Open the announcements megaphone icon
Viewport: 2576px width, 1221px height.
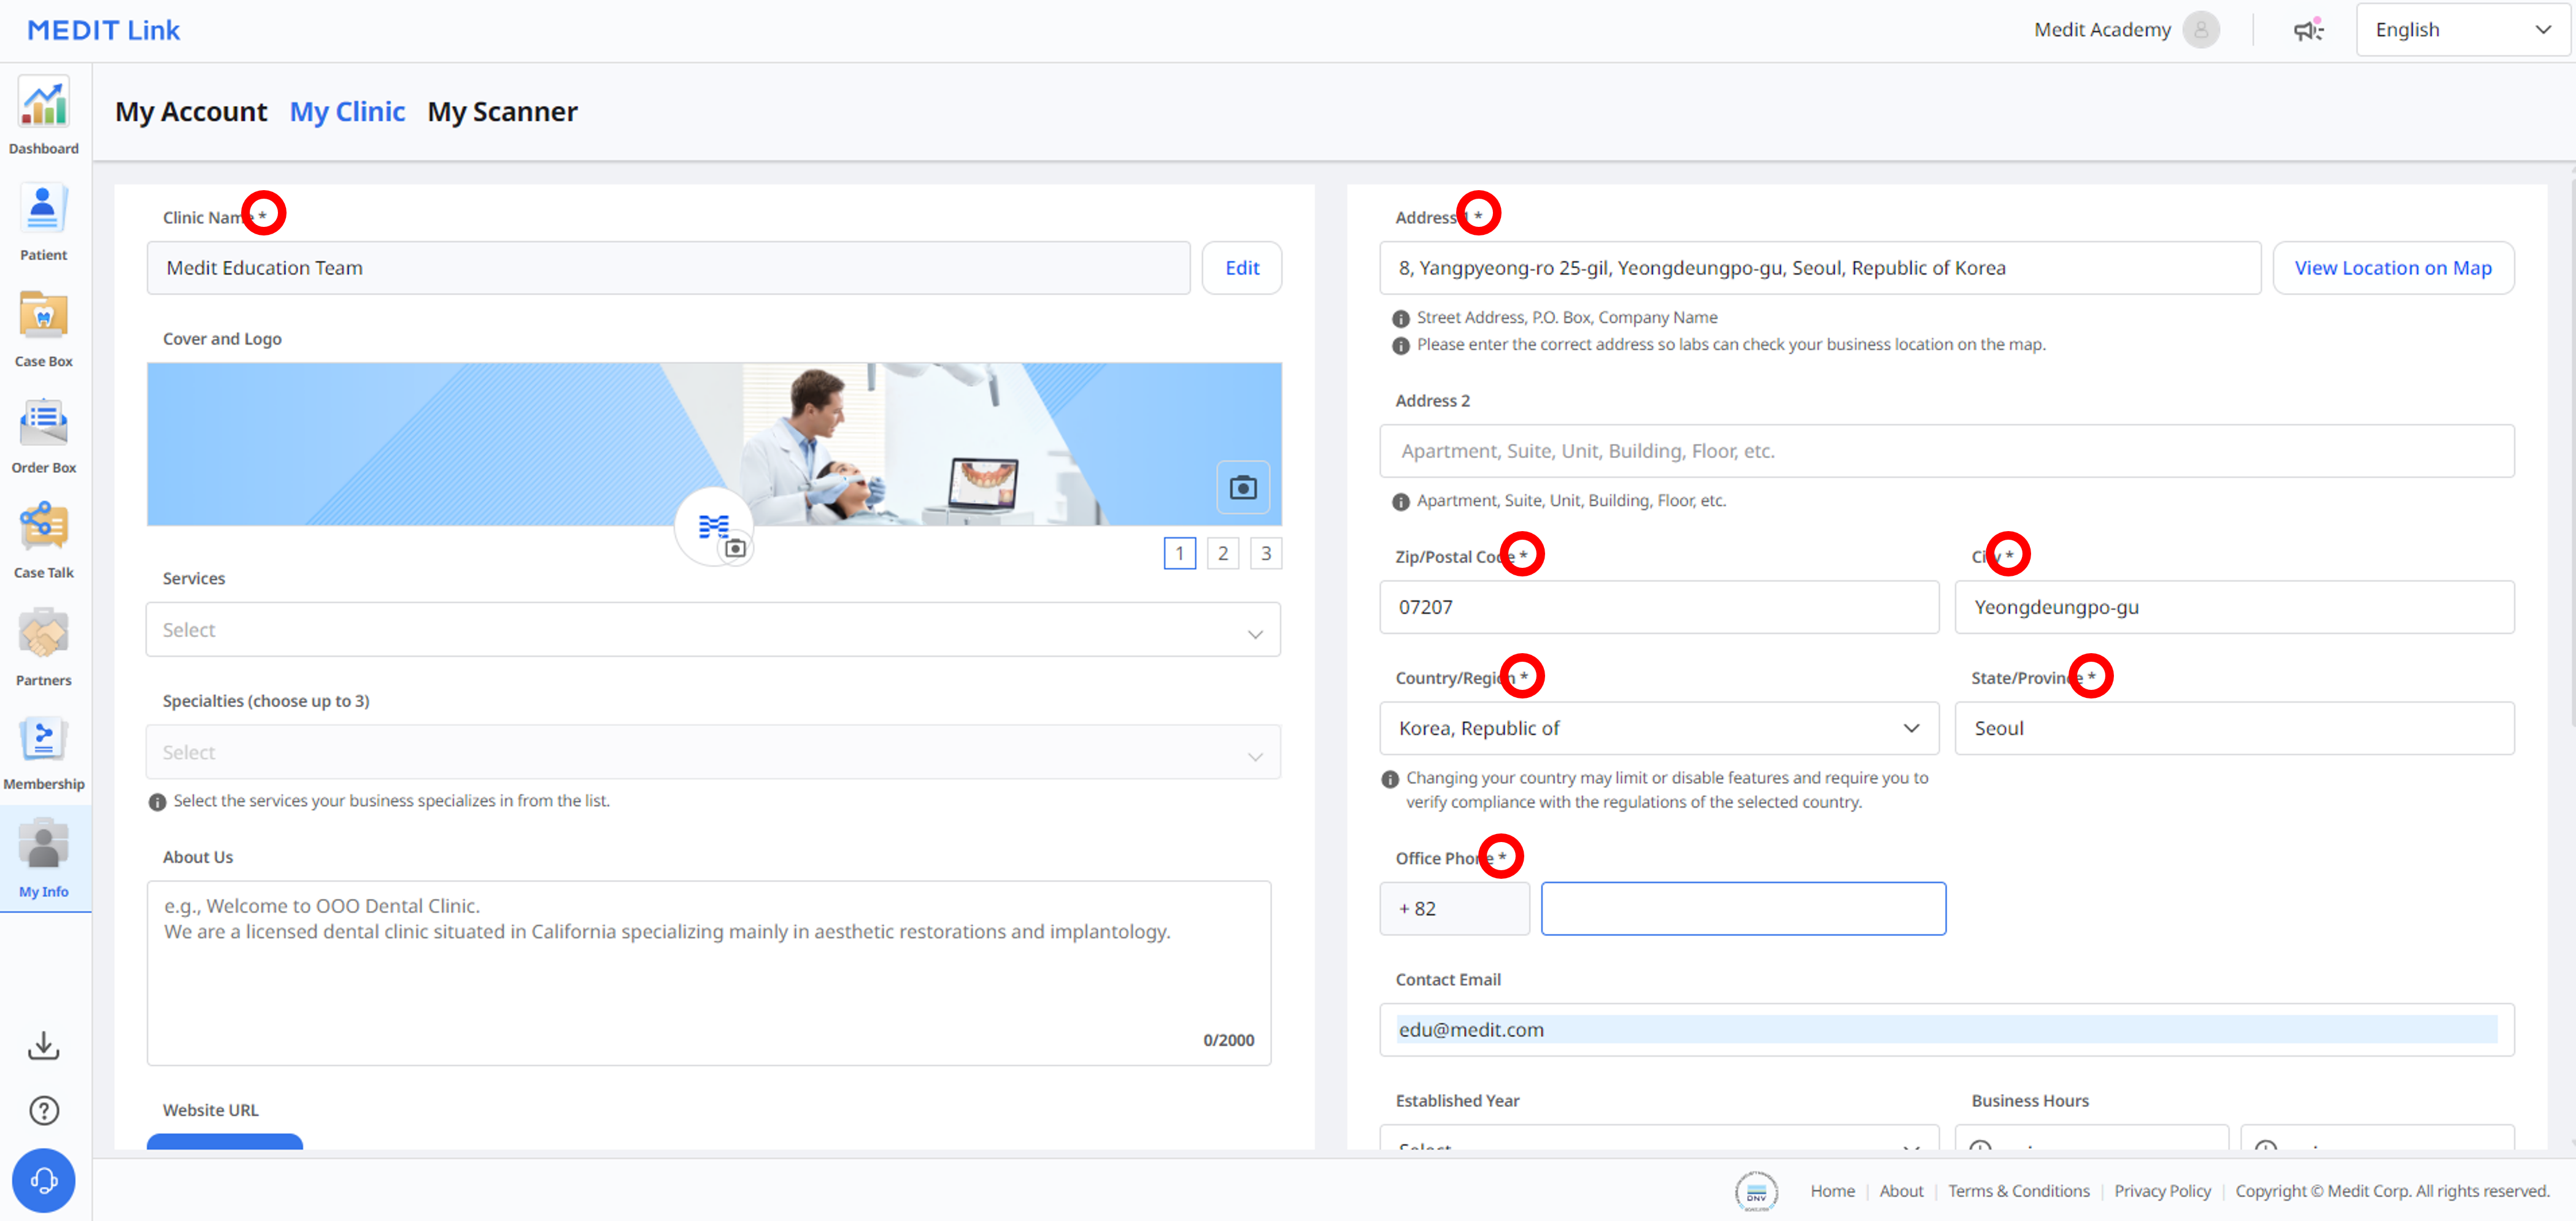coord(2308,30)
